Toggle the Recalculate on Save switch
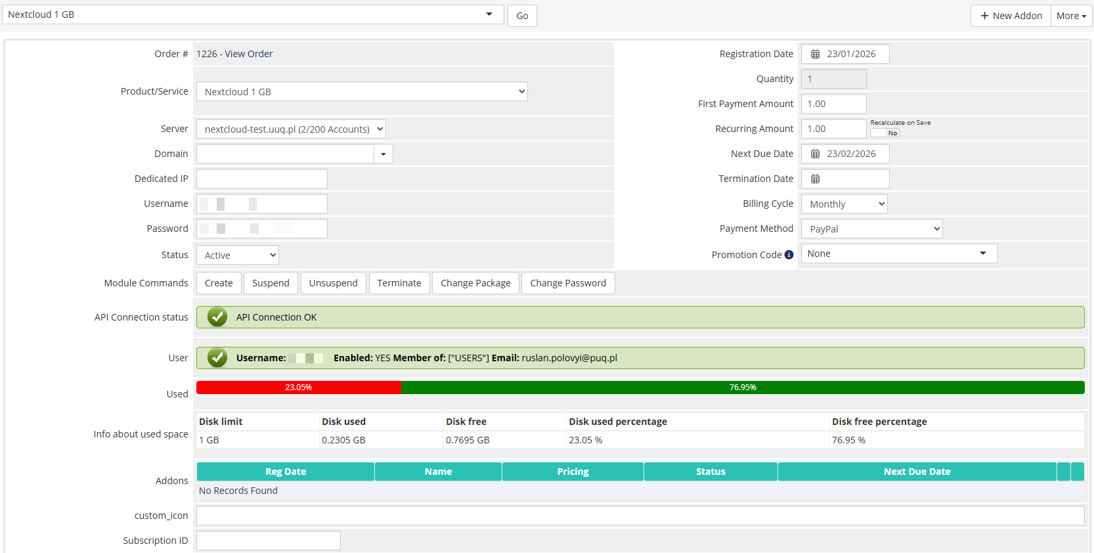 [x=885, y=133]
